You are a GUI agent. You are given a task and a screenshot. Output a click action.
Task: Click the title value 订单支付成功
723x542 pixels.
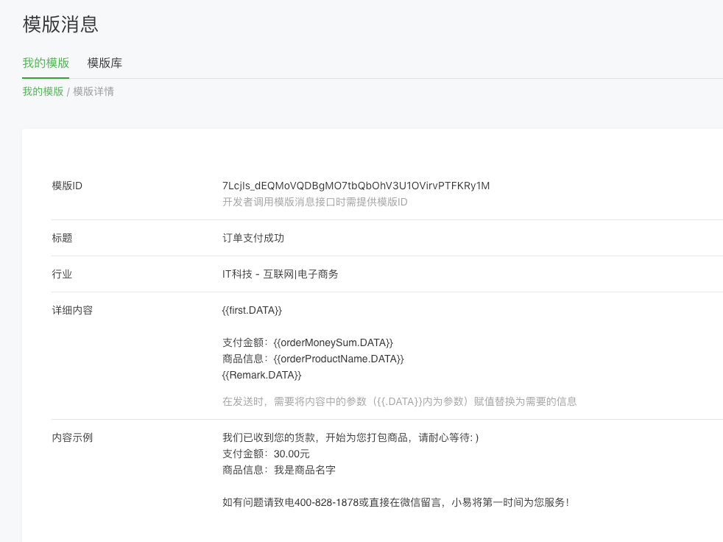click(253, 238)
